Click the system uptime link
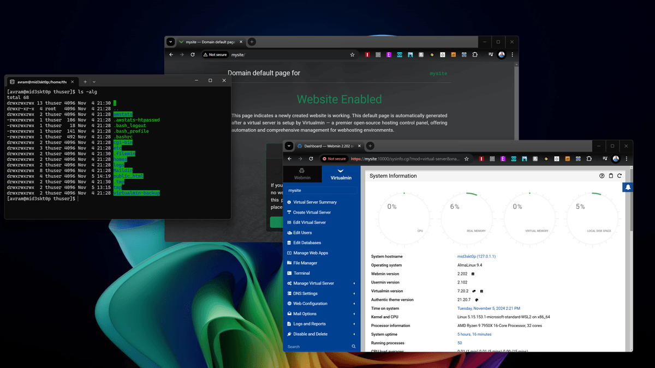The height and width of the screenshot is (368, 655). tap(474, 334)
